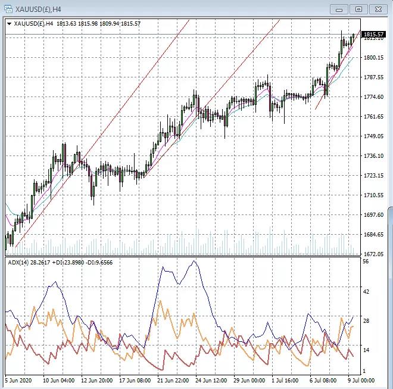Click the 21 Jun 22:00 time label
The image size is (393, 389).
tap(173, 381)
